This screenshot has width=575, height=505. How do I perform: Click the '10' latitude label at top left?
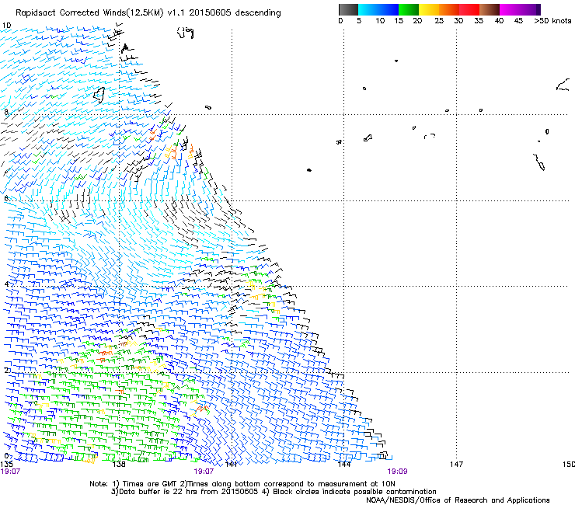[x=6, y=26]
